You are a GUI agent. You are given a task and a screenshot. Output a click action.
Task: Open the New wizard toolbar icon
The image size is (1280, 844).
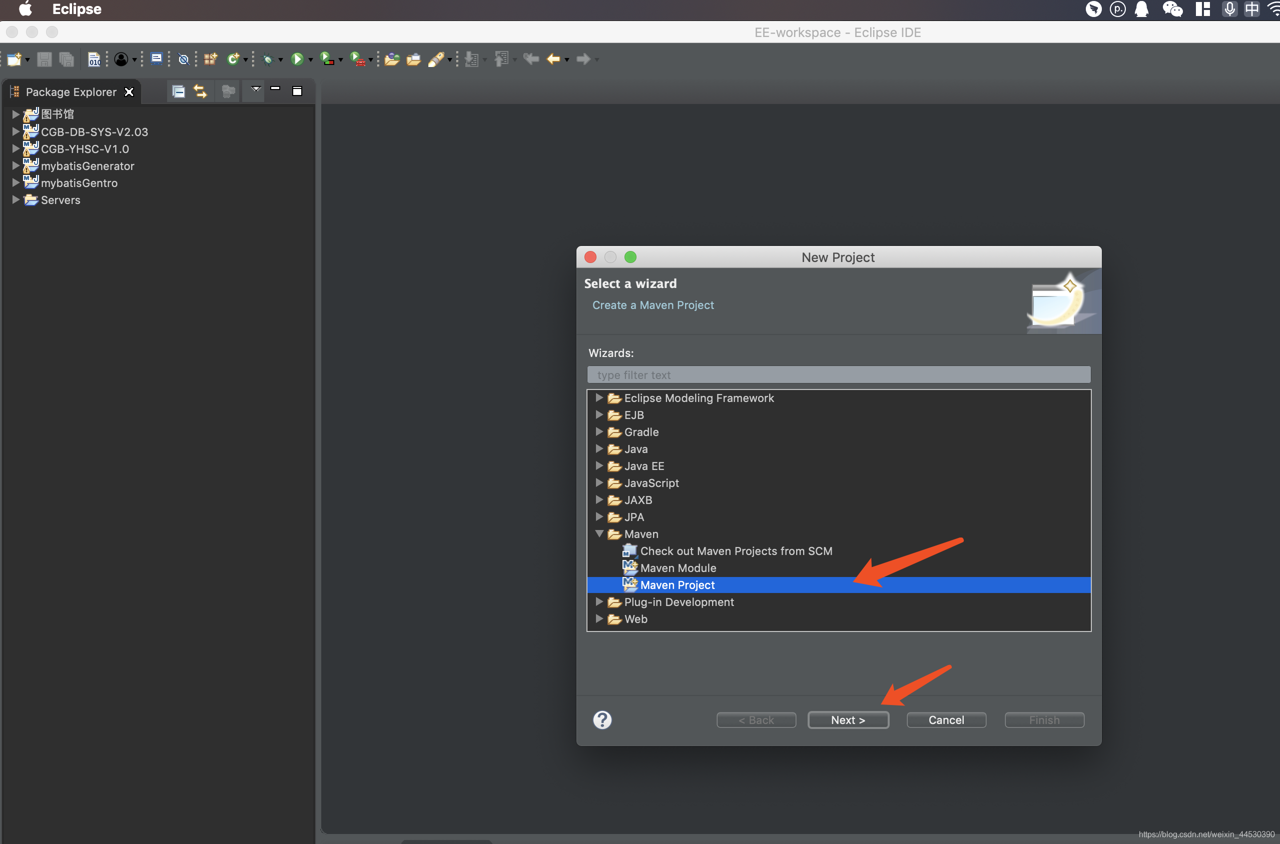pos(14,59)
